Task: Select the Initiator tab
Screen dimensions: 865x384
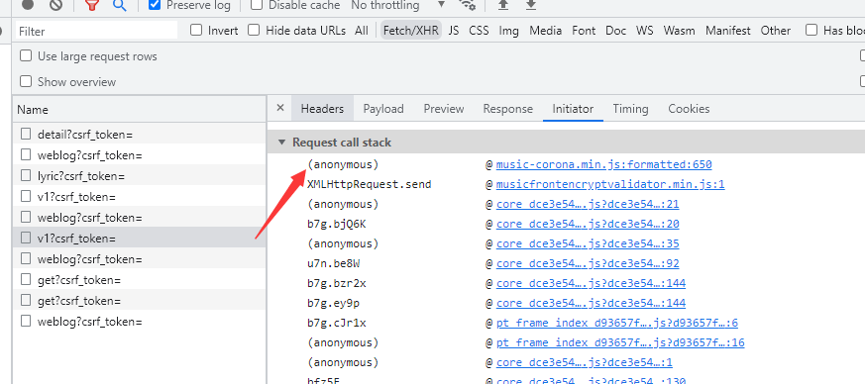Action: pyautogui.click(x=573, y=109)
